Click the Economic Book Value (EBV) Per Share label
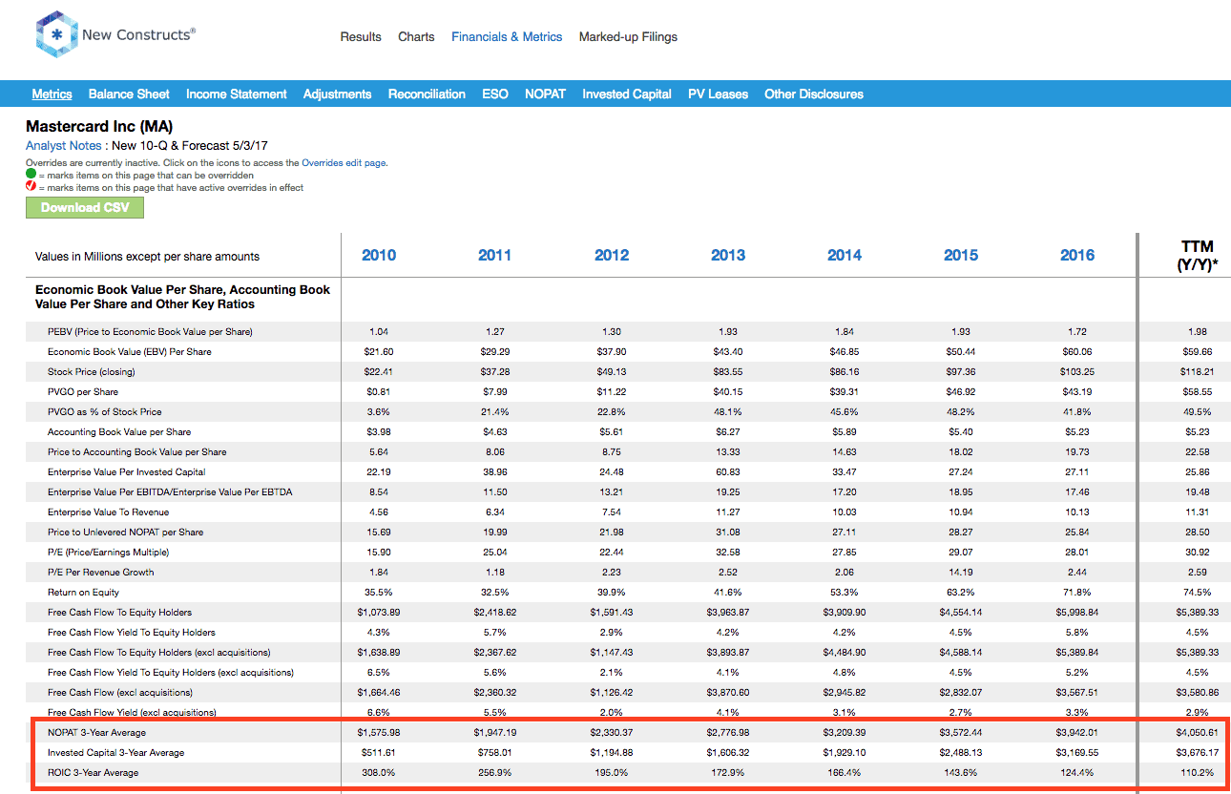 click(x=130, y=352)
